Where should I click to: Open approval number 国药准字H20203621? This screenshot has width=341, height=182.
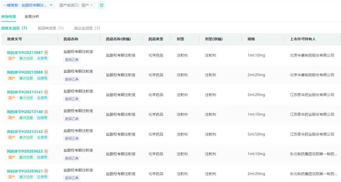25,171
